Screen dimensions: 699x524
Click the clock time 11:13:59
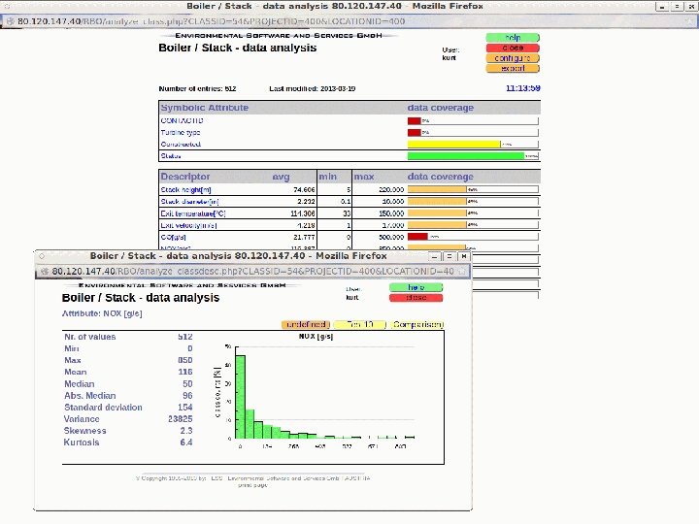coord(523,88)
